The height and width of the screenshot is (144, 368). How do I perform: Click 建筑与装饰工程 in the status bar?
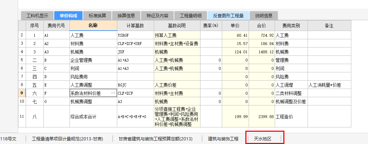click(x=223, y=139)
